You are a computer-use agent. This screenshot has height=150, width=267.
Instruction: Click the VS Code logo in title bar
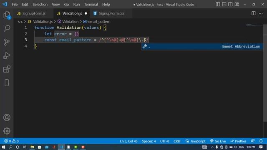pyautogui.click(x=5, y=4)
